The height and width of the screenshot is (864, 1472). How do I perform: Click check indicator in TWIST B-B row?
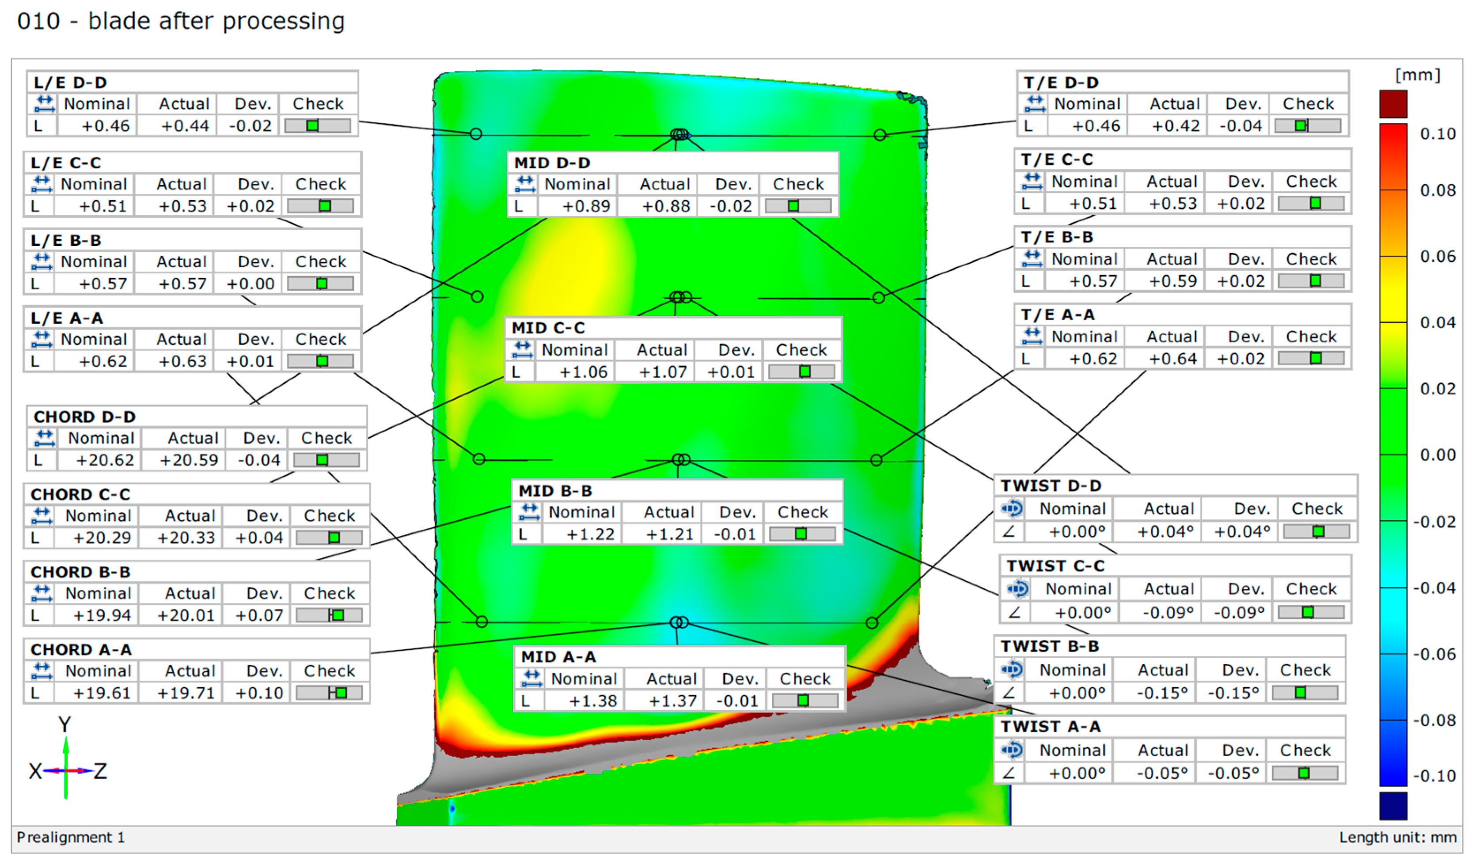1300,693
